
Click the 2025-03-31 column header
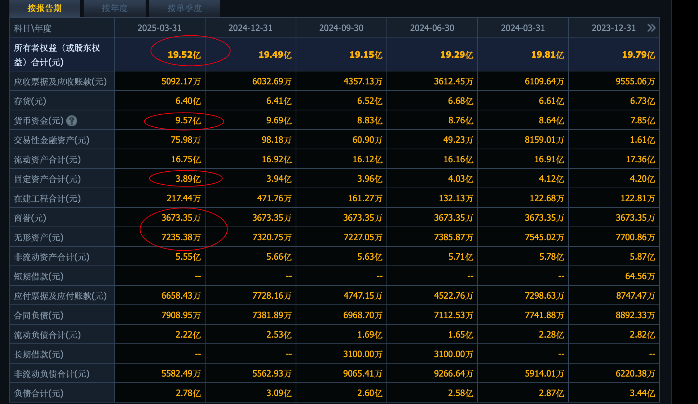point(159,28)
